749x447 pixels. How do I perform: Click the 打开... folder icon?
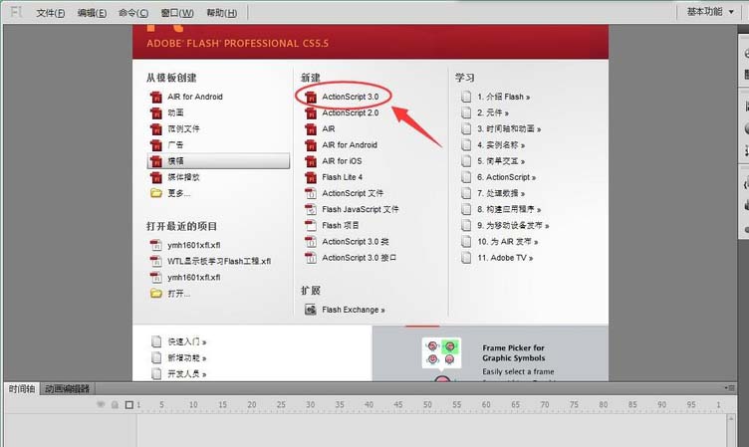156,294
